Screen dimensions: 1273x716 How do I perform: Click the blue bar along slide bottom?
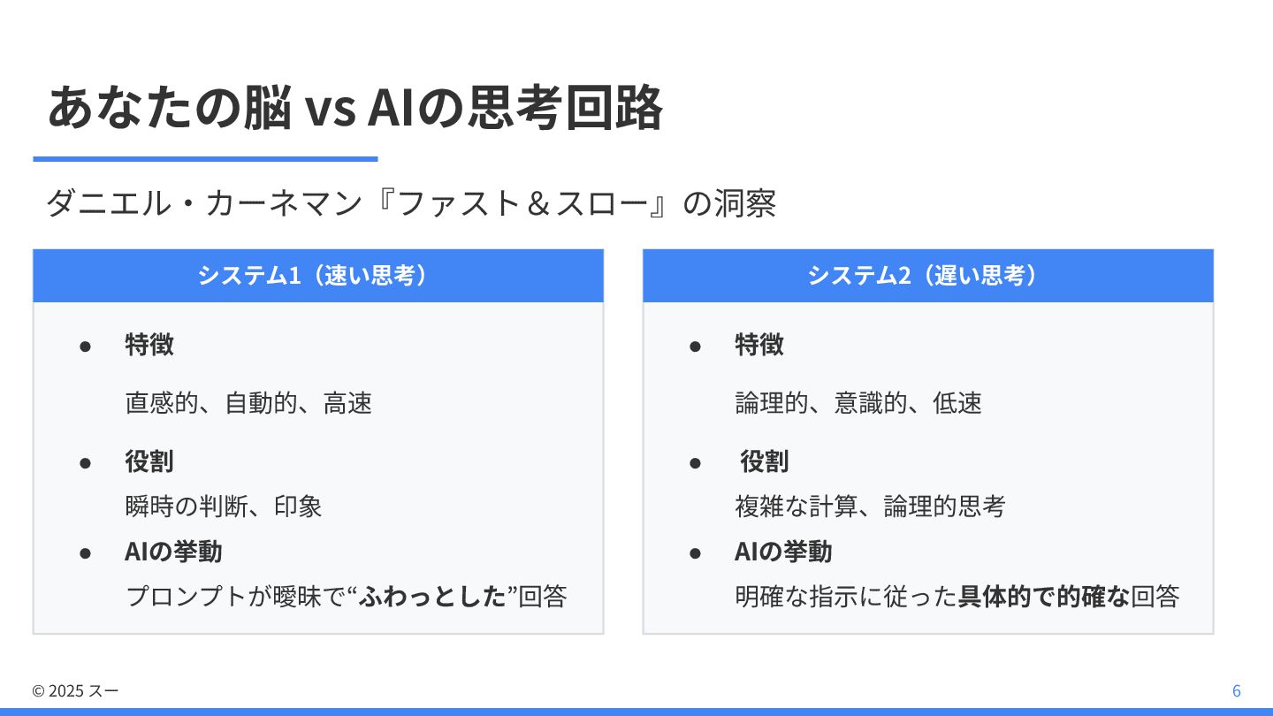tap(636, 712)
